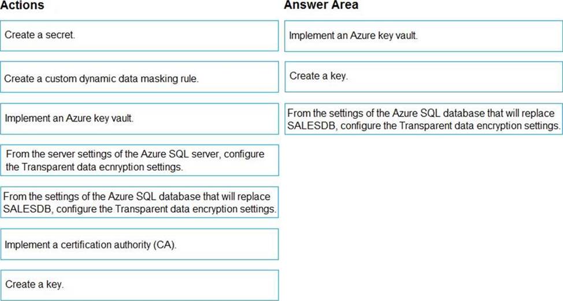Viewport: 563px width, 301px height.
Task: Click the SALESDB encryption step in Answer Area
Action: (x=423, y=119)
